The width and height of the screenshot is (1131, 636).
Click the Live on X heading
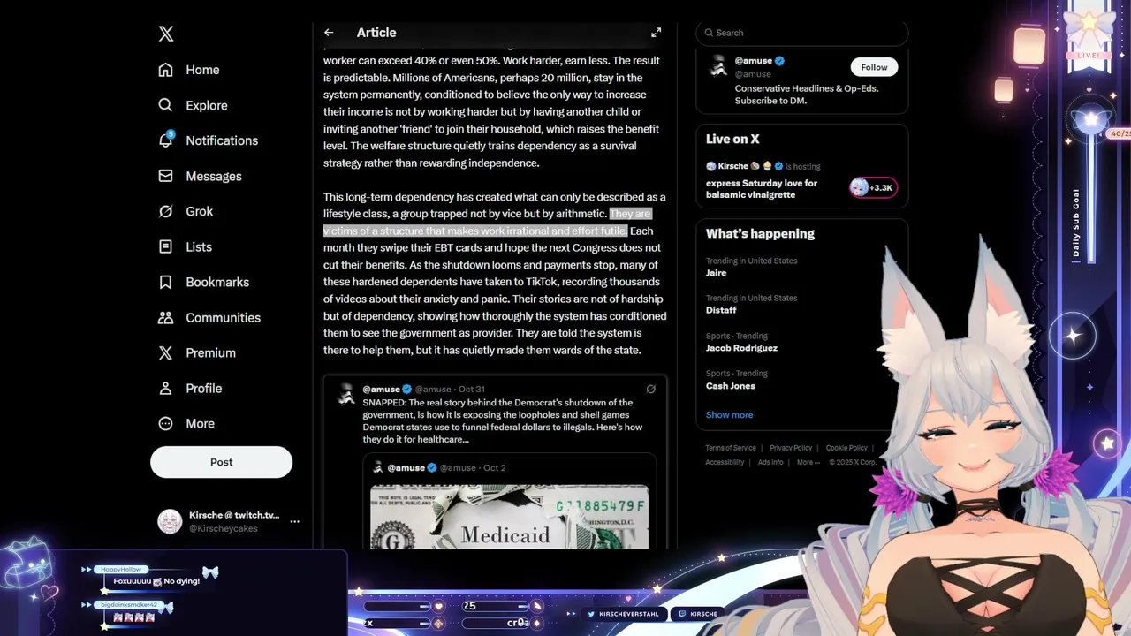tap(732, 139)
